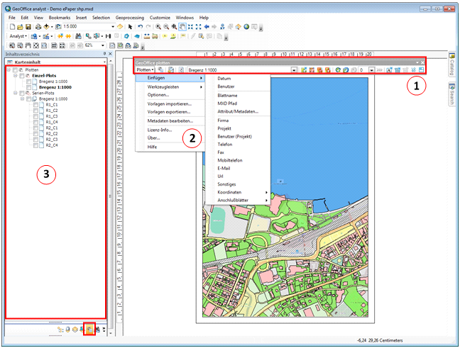Click the Zoom In magnifier tool
This screenshot has width=460, height=348.
(158, 26)
